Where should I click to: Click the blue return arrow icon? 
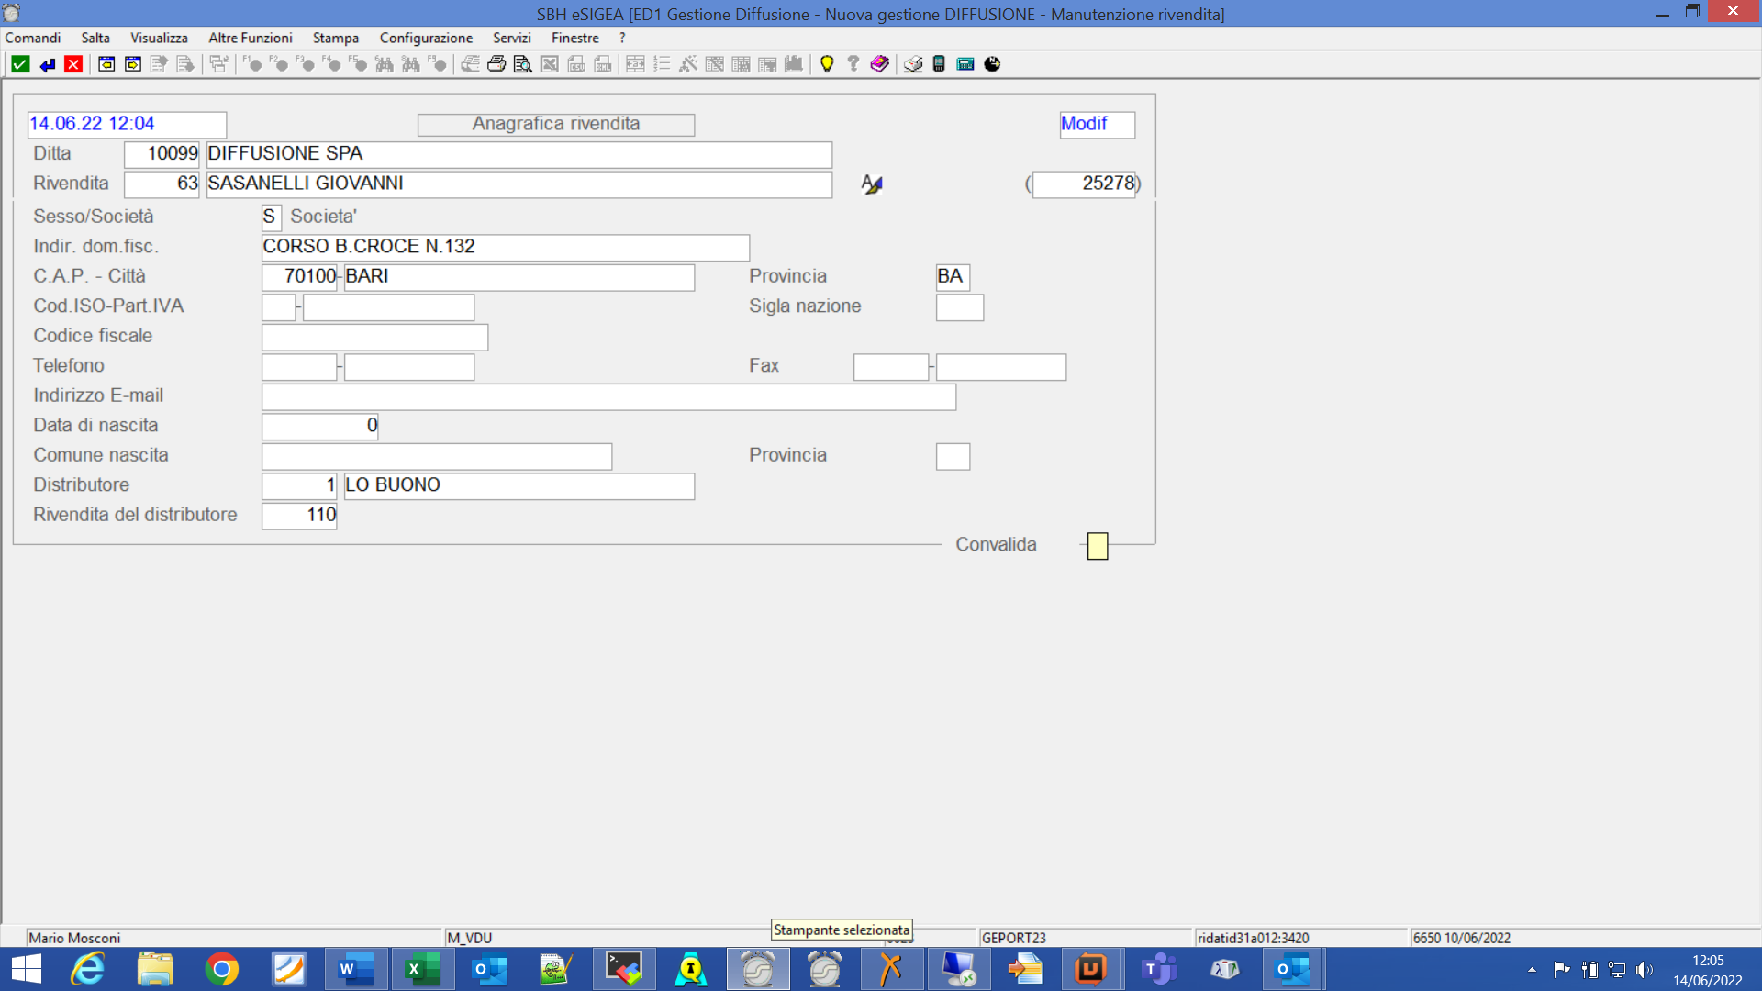coord(47,64)
